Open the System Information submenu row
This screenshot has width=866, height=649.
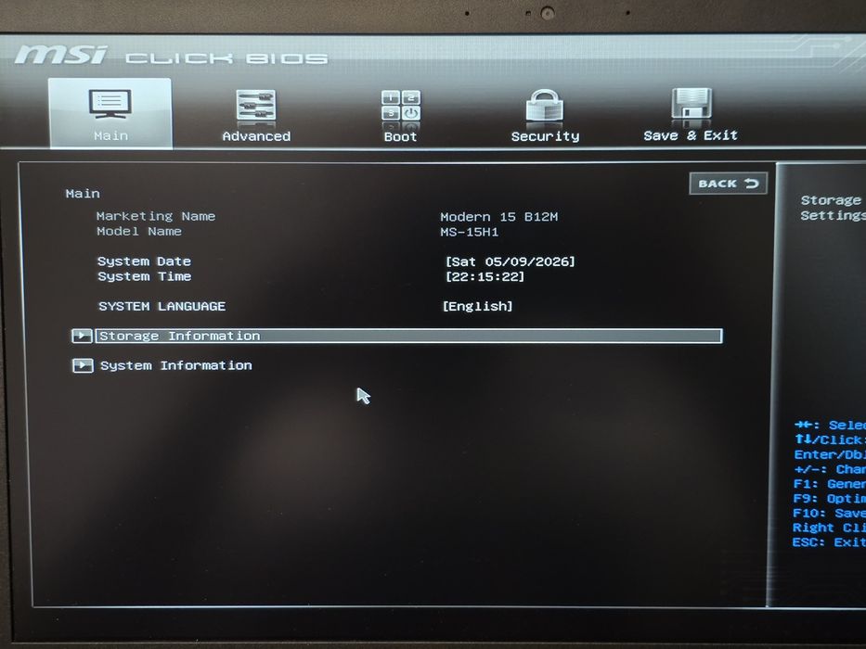tap(175, 365)
